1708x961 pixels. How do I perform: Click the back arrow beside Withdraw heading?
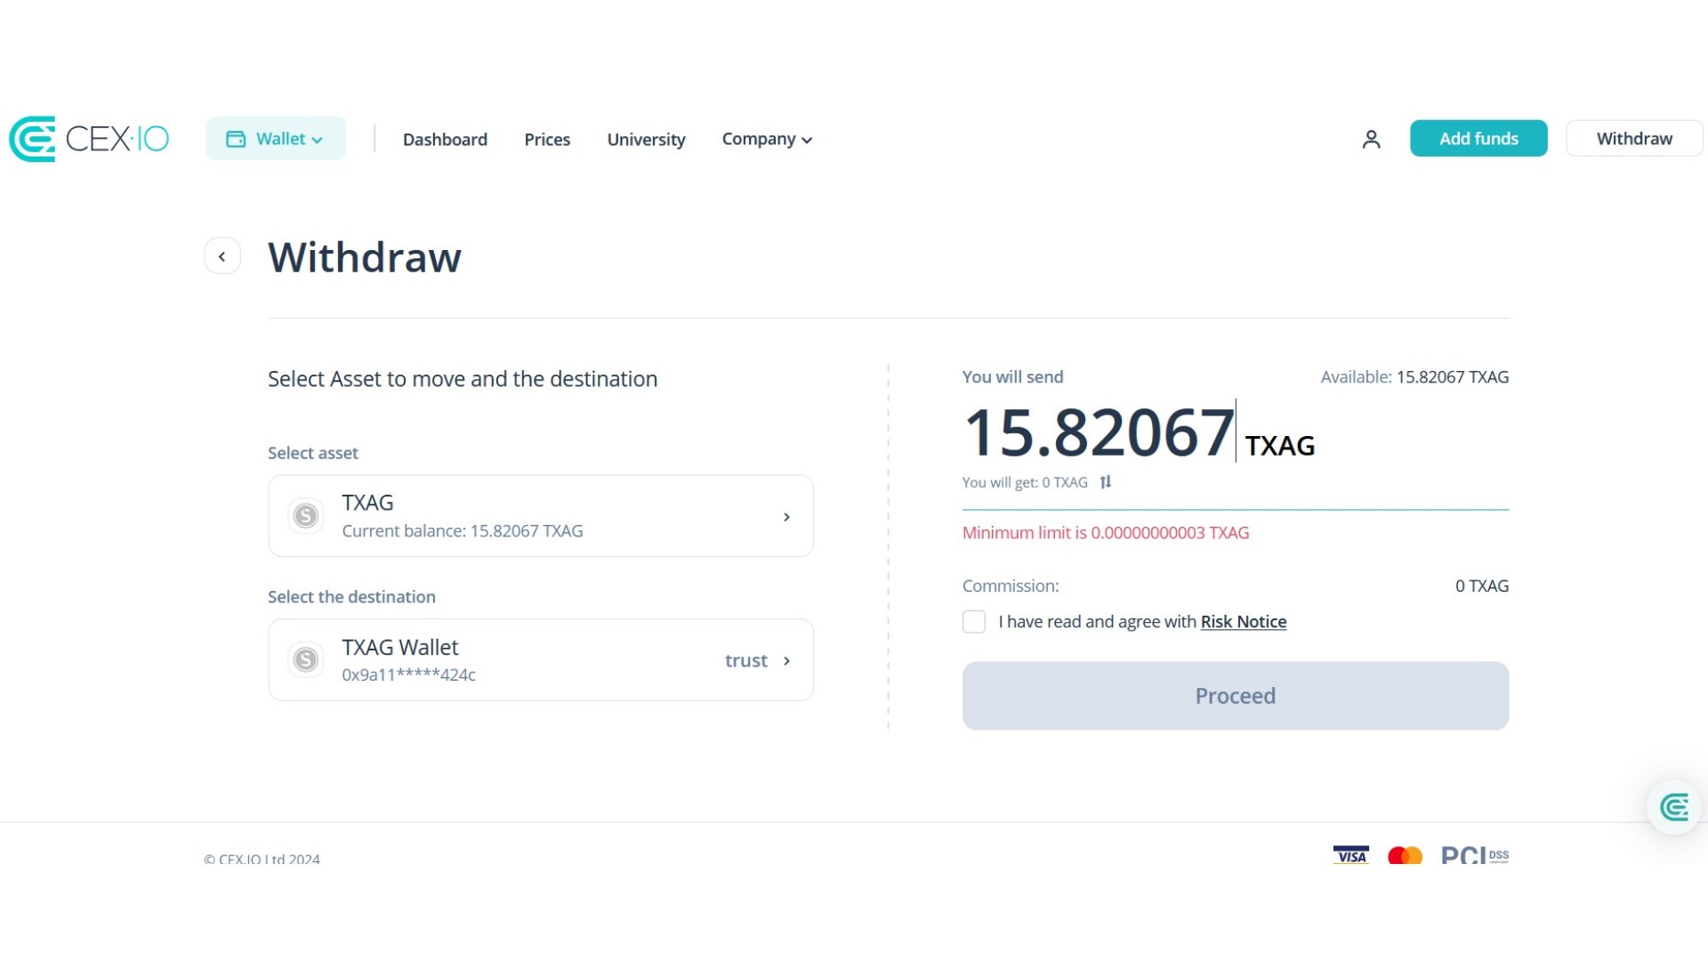pyautogui.click(x=222, y=256)
